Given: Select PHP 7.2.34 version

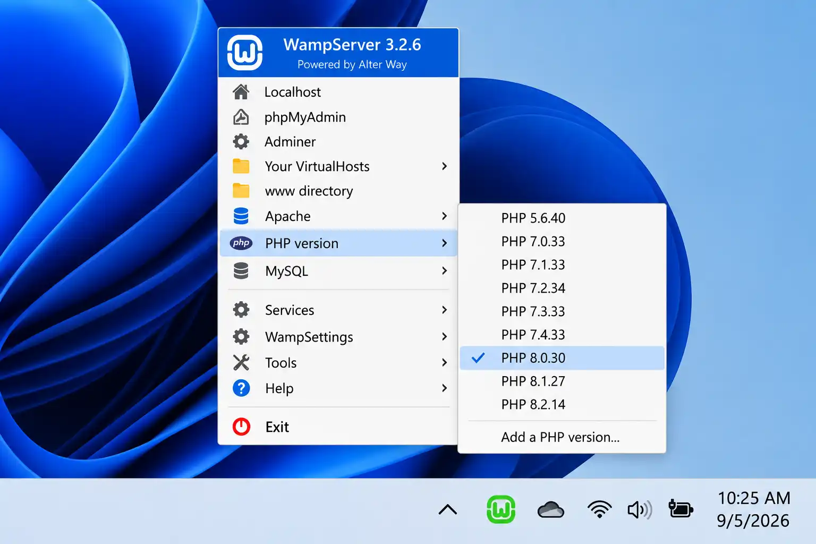Looking at the screenshot, I should [x=562, y=288].
